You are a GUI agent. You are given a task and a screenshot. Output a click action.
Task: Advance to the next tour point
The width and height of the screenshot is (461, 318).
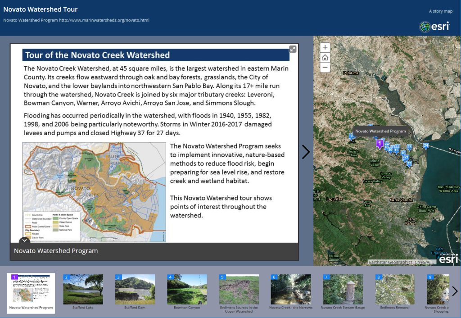[x=306, y=152]
